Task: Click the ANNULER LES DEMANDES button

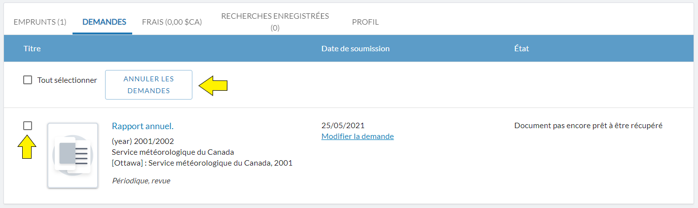Action: [148, 85]
